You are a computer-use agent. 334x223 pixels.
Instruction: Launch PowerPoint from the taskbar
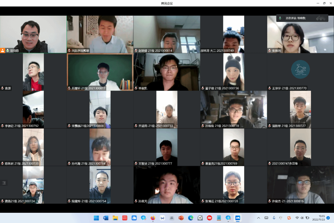pyautogui.click(x=181, y=218)
